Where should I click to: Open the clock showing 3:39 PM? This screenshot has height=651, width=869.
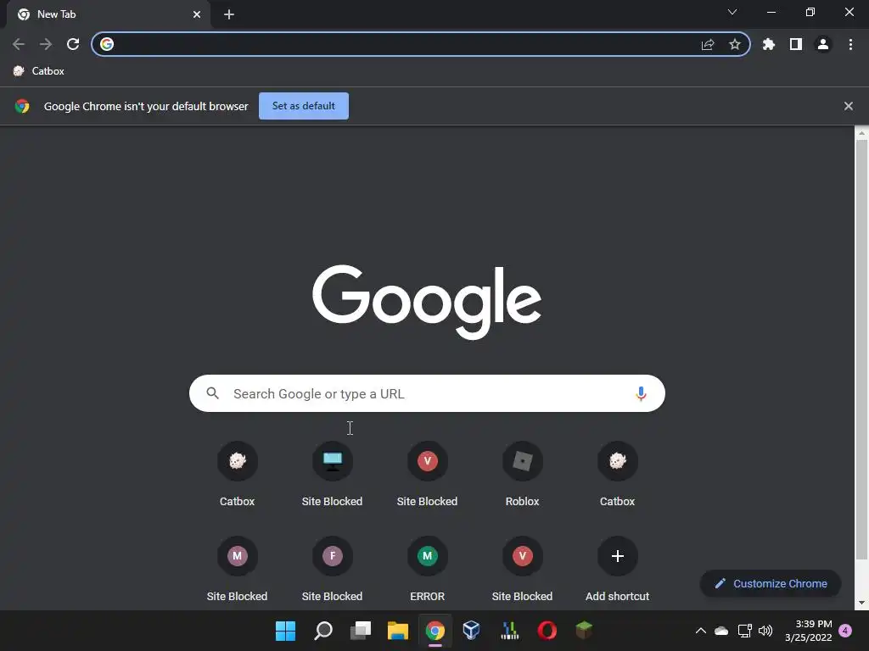(x=808, y=631)
